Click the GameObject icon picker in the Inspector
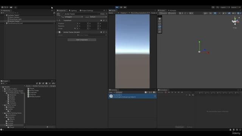The width and height of the screenshot is (242, 136). pyautogui.click(x=58, y=14)
